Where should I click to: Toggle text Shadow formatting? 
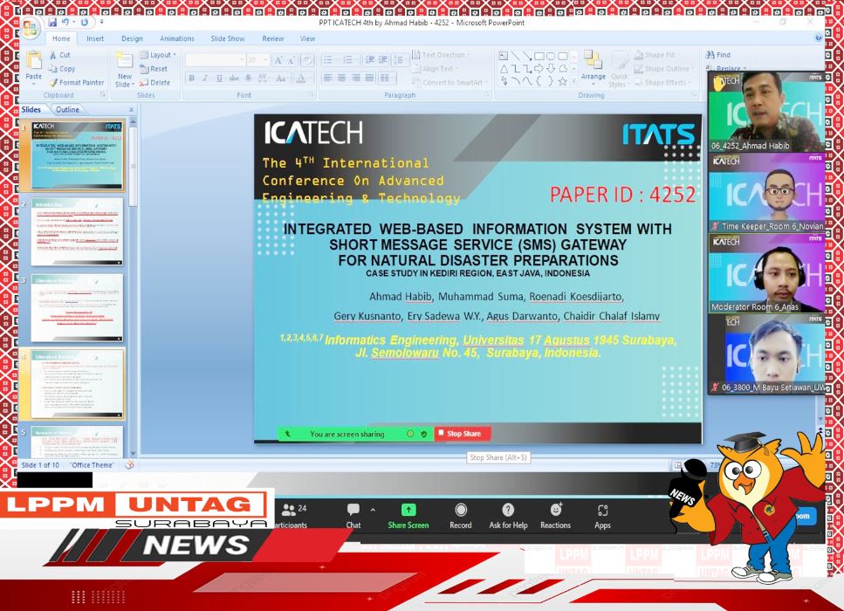[x=248, y=79]
